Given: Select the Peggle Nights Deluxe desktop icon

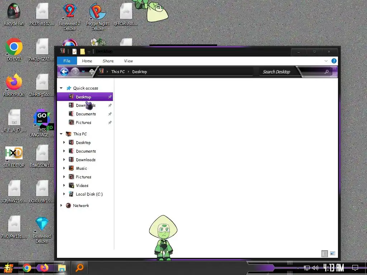Looking at the screenshot, I should pyautogui.click(x=97, y=17).
